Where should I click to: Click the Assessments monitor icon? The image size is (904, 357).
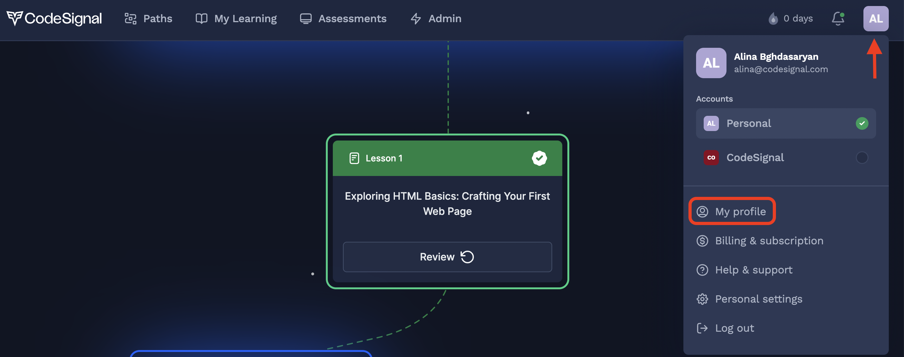[x=306, y=19]
